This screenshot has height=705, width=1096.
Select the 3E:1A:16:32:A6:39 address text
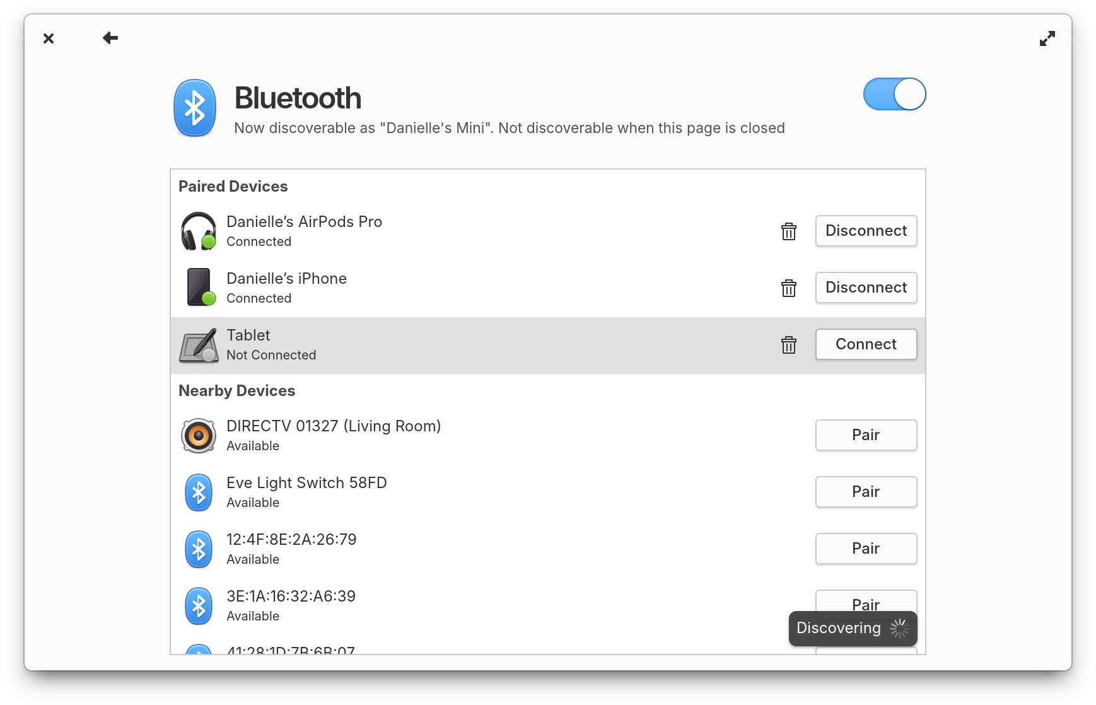[291, 597]
